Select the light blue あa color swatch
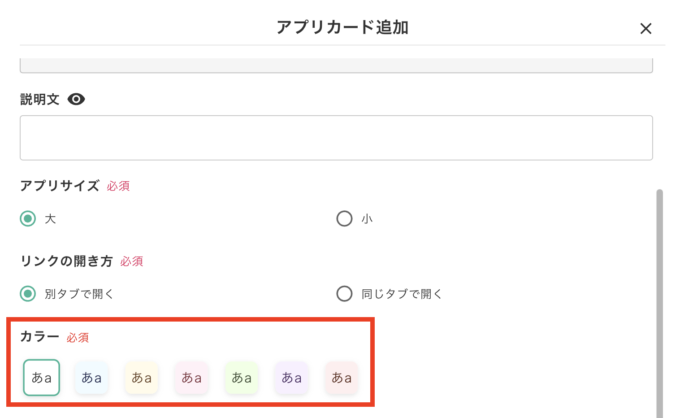The image size is (684, 418). [x=91, y=378]
